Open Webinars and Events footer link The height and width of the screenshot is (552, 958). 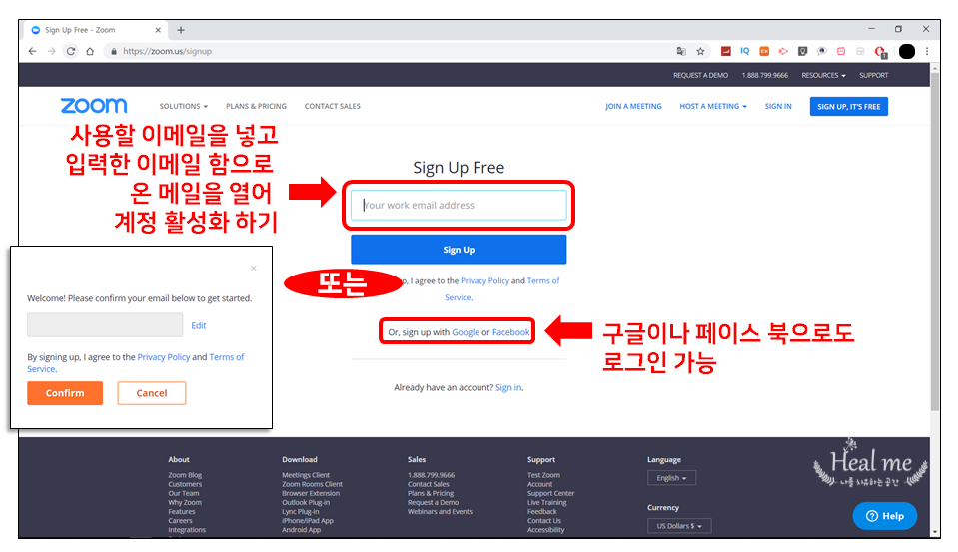pos(440,512)
